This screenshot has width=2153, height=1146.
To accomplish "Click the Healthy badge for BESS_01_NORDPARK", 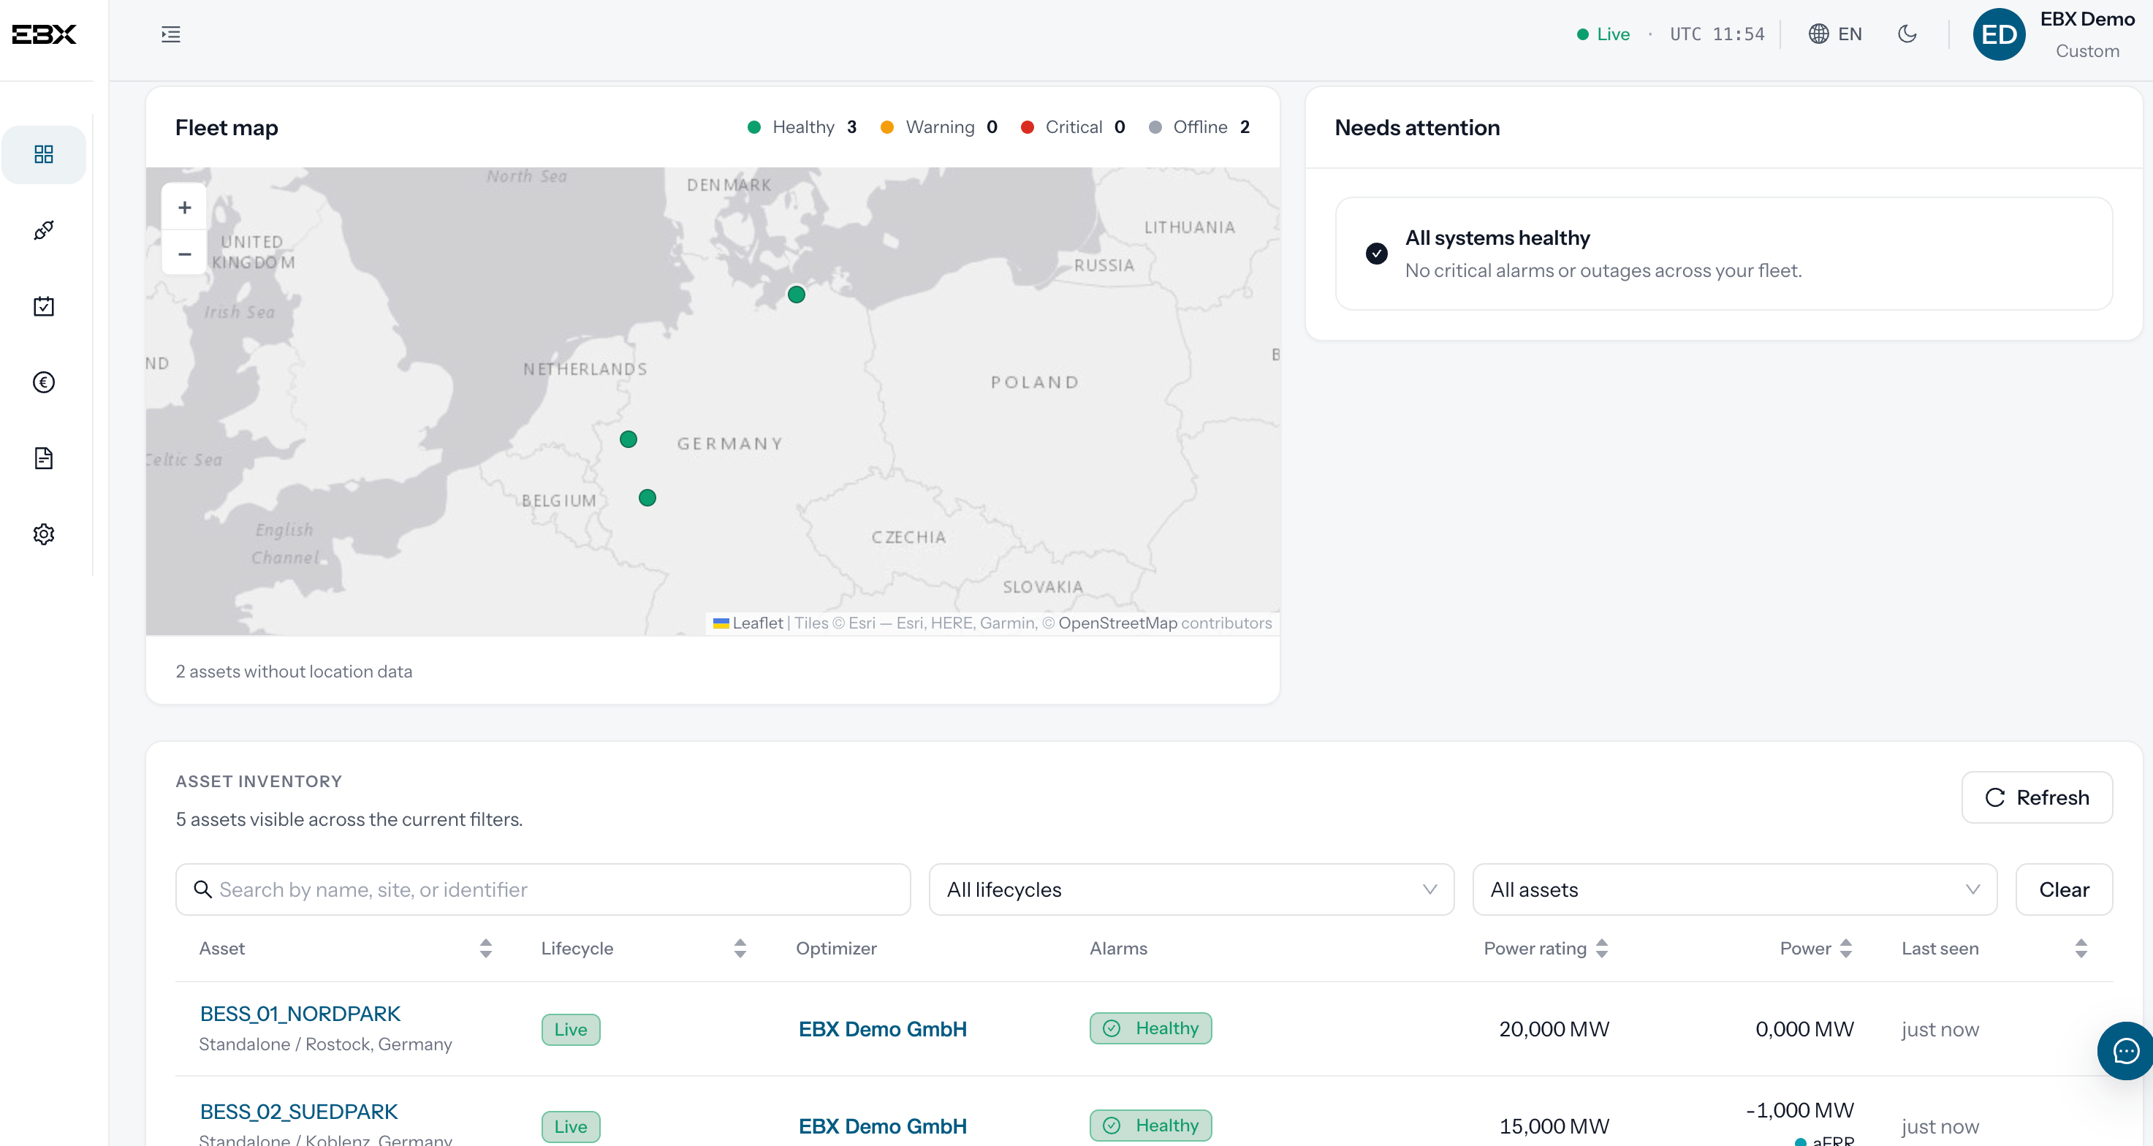I will click(x=1150, y=1028).
